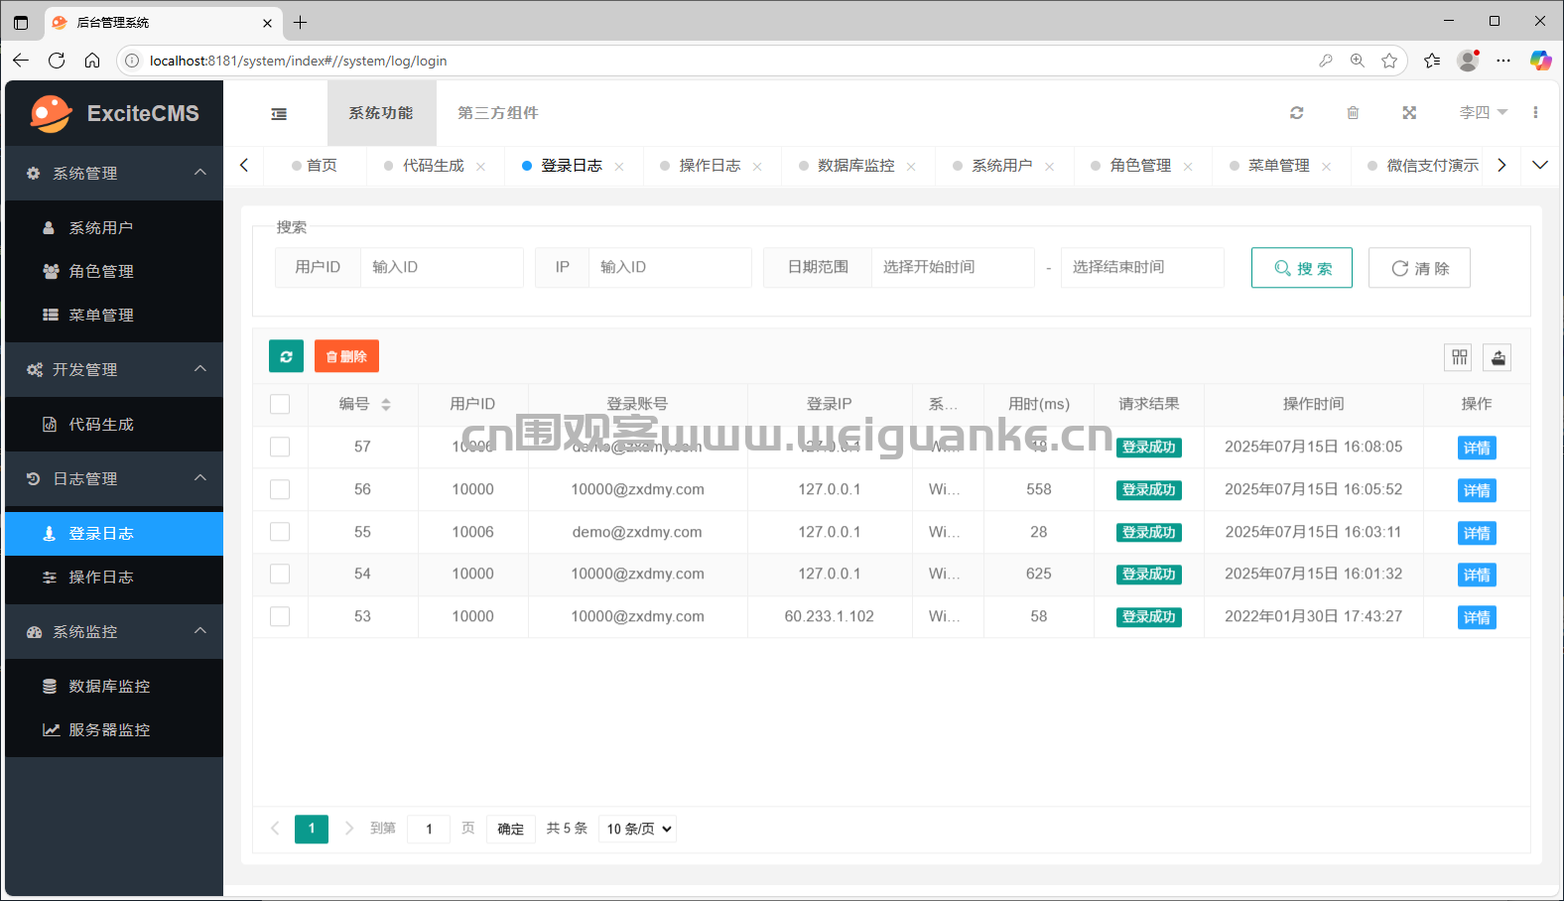1564x901 pixels.
Task: Check the row checkbox for 编号 57
Action: [x=280, y=447]
